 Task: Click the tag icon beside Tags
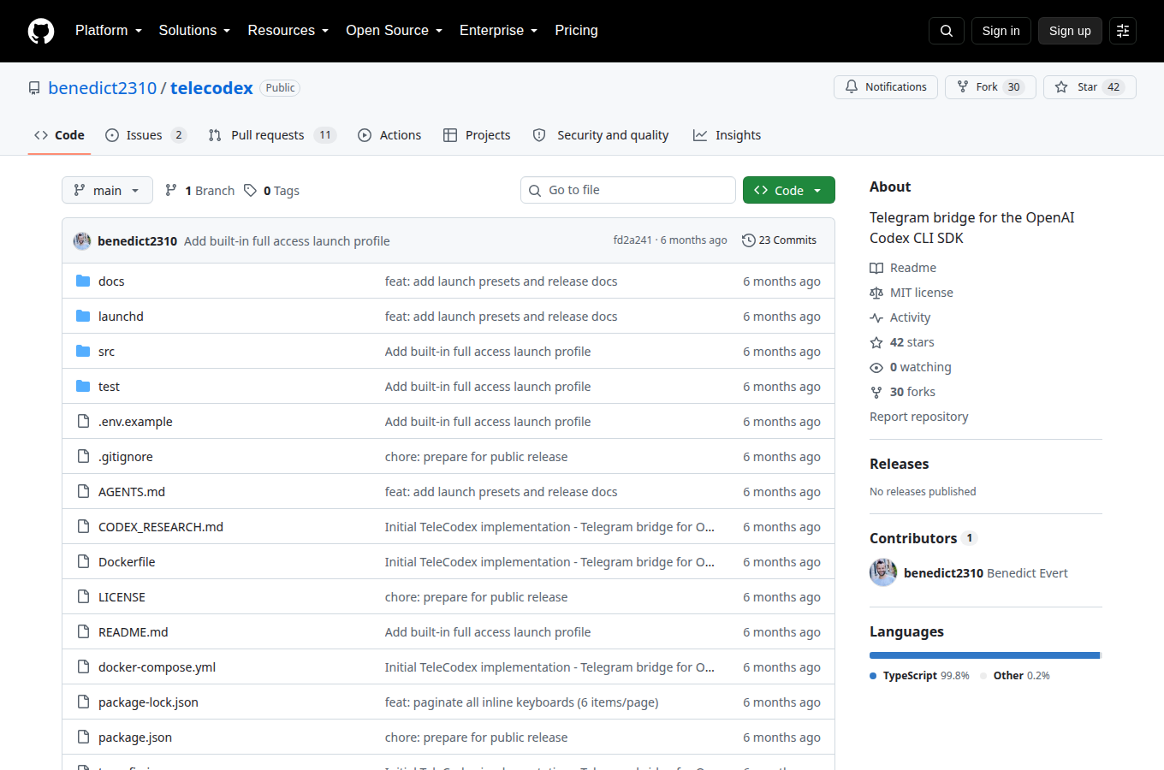pyautogui.click(x=250, y=190)
